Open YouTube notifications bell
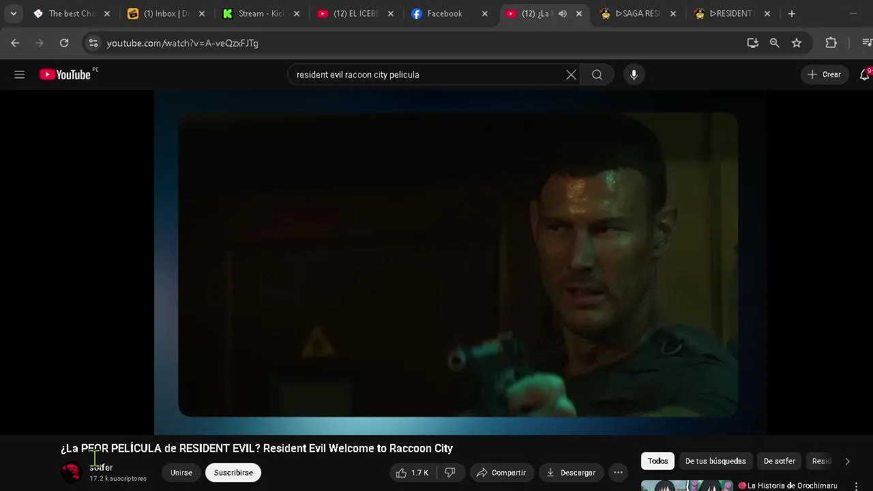The image size is (873, 491). point(865,75)
